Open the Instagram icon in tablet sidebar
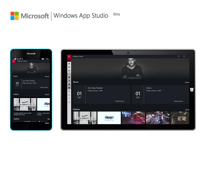207x171 pixels. [x=69, y=88]
